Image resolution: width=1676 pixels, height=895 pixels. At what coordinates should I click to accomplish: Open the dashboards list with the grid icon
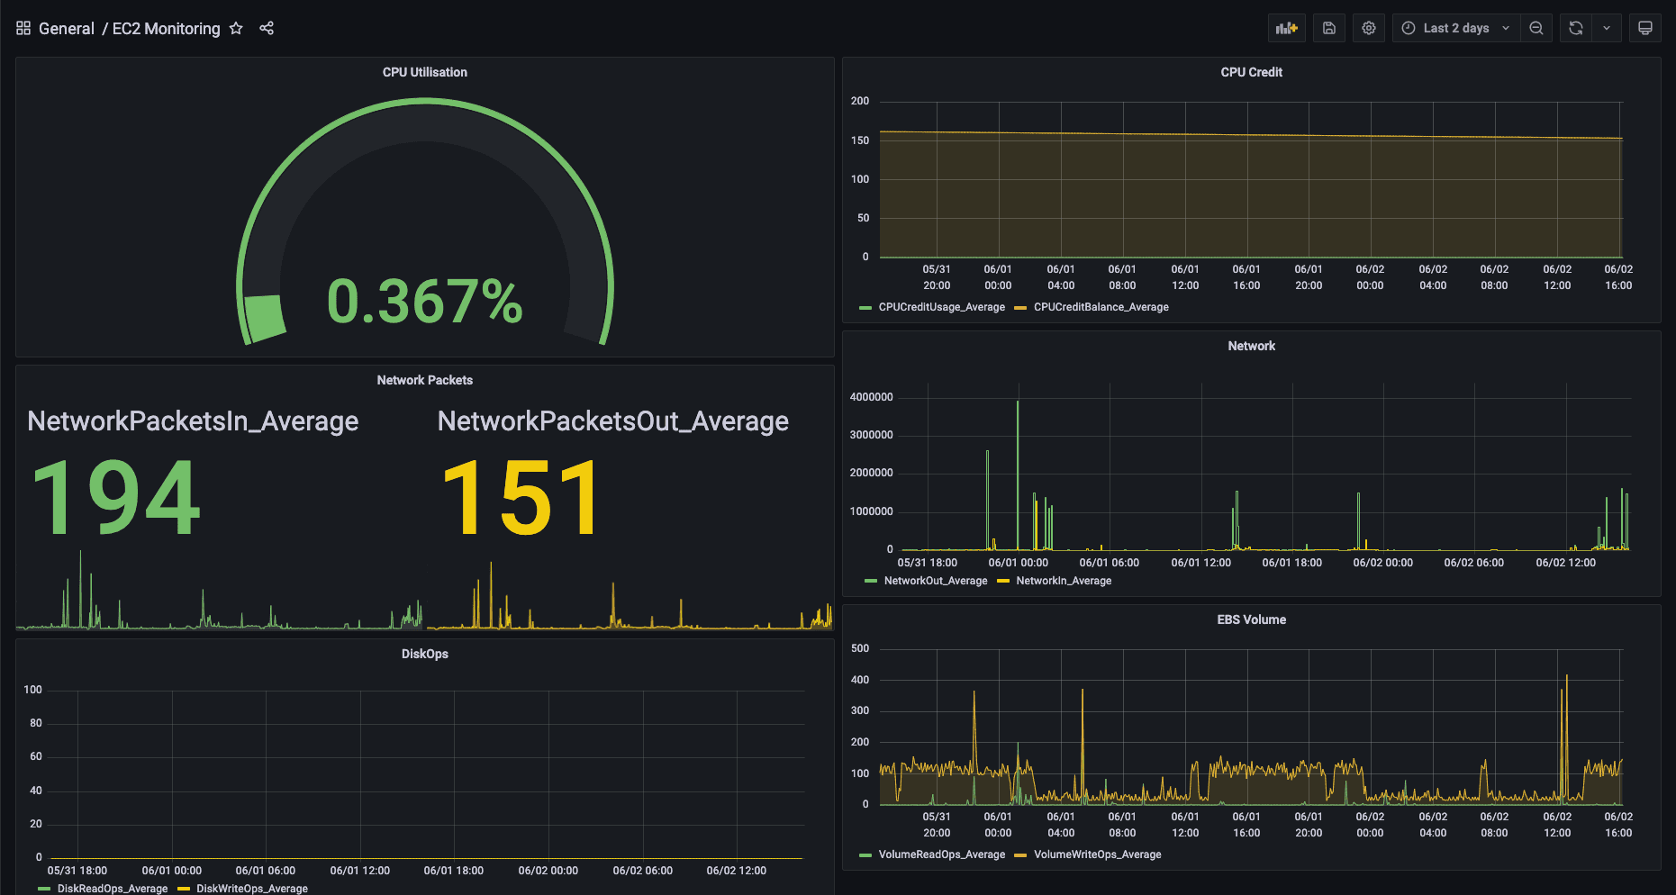23,28
